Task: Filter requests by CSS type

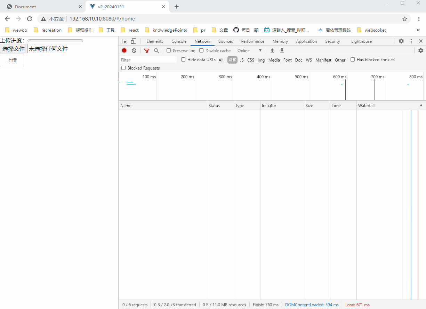Action: 251,60
